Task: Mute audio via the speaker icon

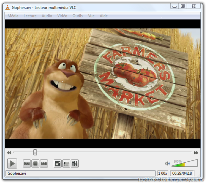Action: [167, 164]
